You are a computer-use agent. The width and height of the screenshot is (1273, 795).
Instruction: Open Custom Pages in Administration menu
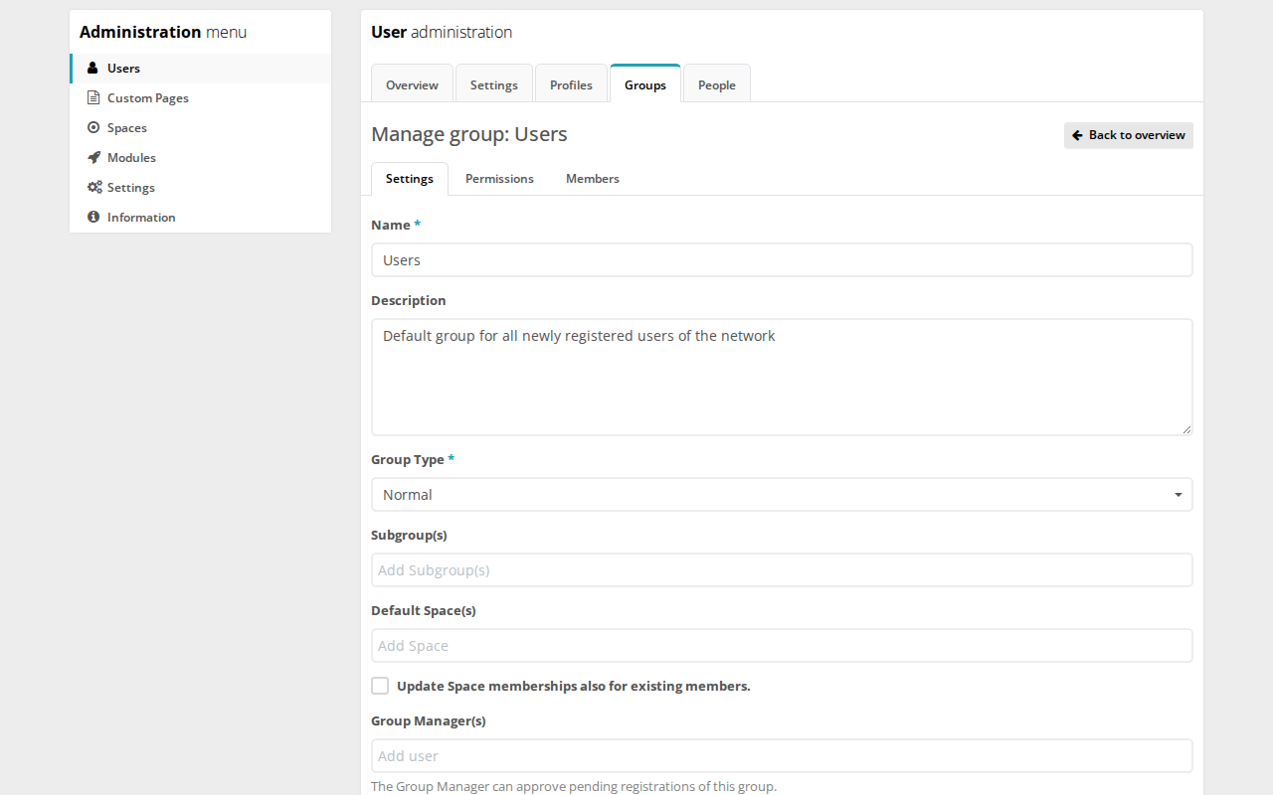pyautogui.click(x=200, y=98)
